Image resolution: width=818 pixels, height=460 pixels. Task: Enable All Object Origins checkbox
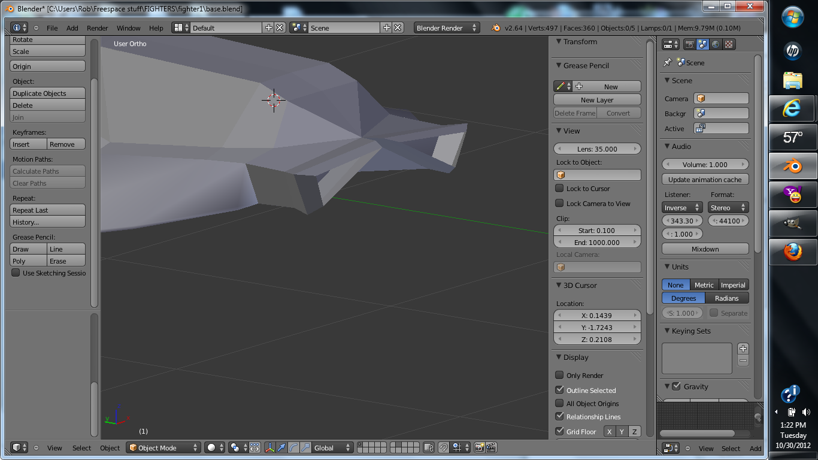click(x=559, y=403)
